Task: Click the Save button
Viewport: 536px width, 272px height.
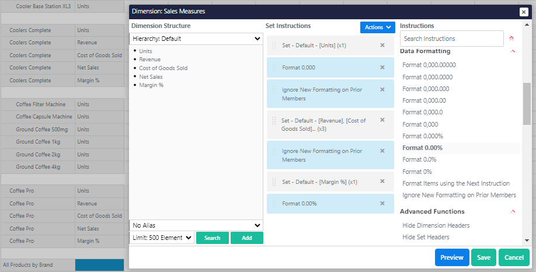Action: [x=483, y=257]
